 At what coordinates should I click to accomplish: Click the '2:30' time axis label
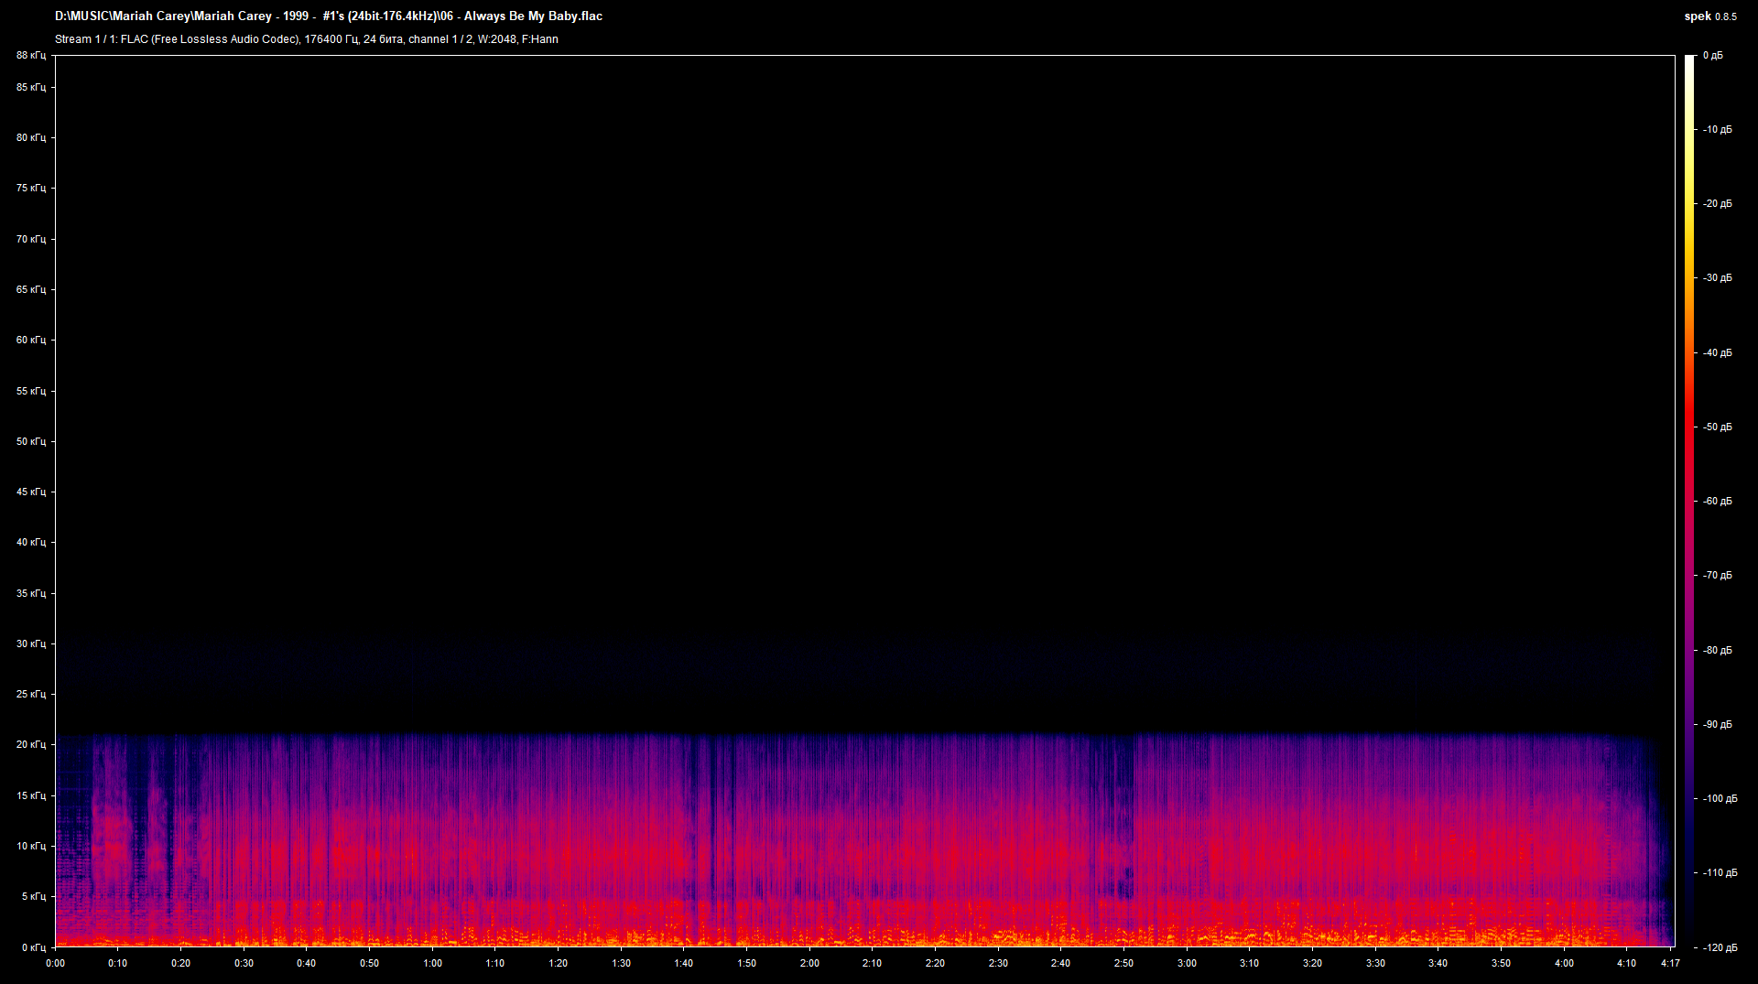point(999,963)
